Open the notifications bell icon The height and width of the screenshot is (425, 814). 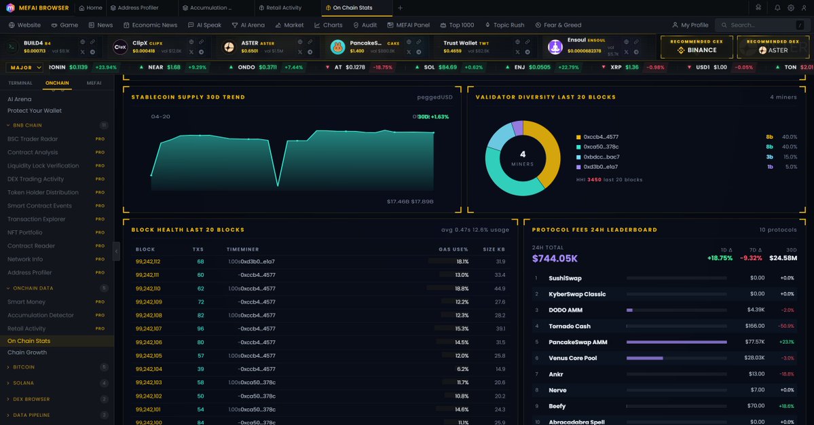click(777, 7)
